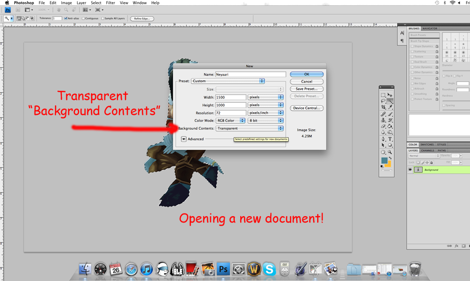Image resolution: width=470 pixels, height=281 pixels.
Task: Toggle the Anti-alias checkbox
Action: click(66, 18)
